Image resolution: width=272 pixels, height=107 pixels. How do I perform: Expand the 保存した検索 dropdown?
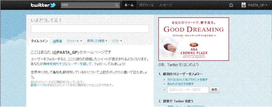click(x=97, y=41)
